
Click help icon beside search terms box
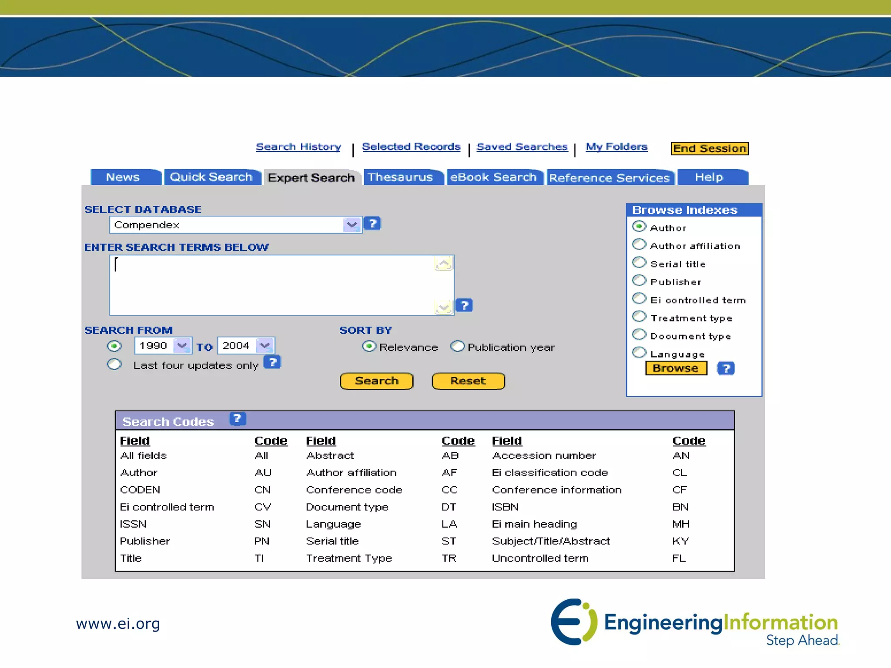point(464,305)
